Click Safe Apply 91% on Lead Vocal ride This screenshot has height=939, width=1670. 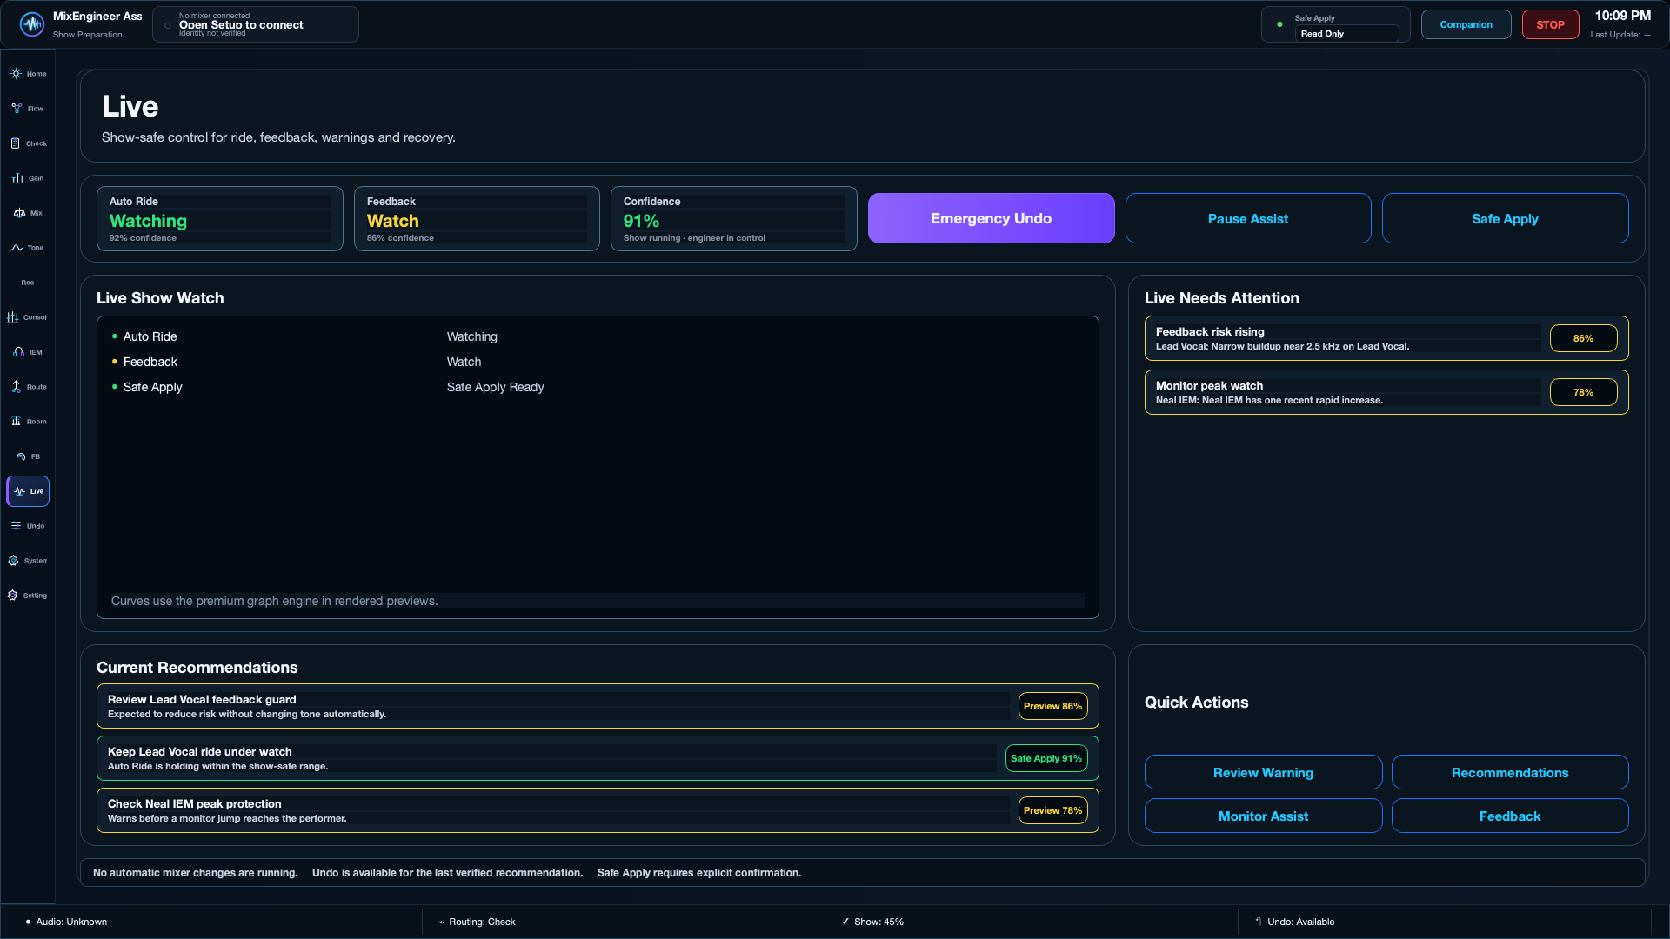[1046, 758]
